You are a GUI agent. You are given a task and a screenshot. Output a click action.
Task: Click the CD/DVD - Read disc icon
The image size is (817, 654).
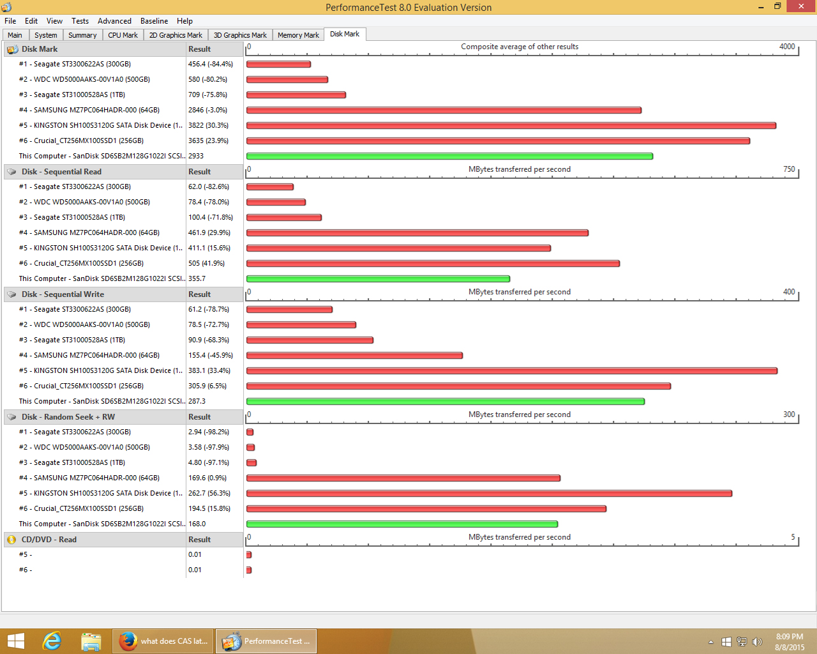(x=11, y=540)
